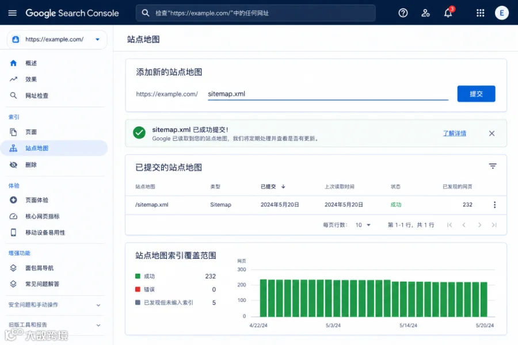Click the home icon for 概述
Image resolution: width=518 pixels, height=345 pixels.
13,63
